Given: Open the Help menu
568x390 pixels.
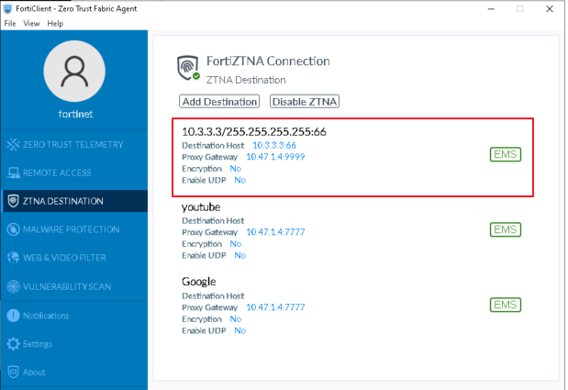Looking at the screenshot, I should point(55,24).
